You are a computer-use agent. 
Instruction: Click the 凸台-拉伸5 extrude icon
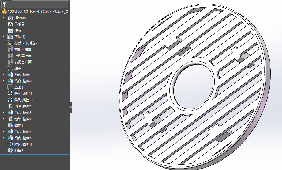10,138
